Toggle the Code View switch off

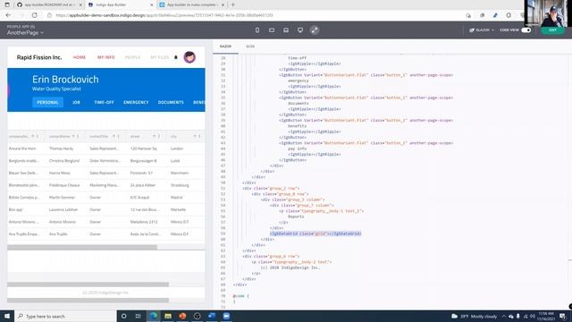pyautogui.click(x=526, y=30)
